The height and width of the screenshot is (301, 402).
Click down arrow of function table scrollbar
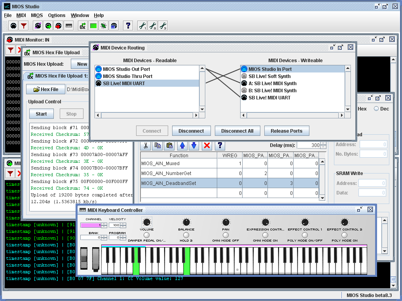(x=322, y=198)
